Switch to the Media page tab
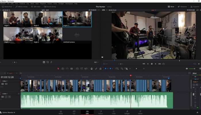 coord(61,112)
